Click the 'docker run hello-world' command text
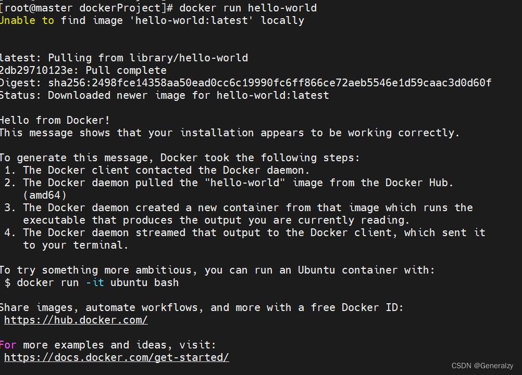The height and width of the screenshot is (375, 522). [x=248, y=8]
